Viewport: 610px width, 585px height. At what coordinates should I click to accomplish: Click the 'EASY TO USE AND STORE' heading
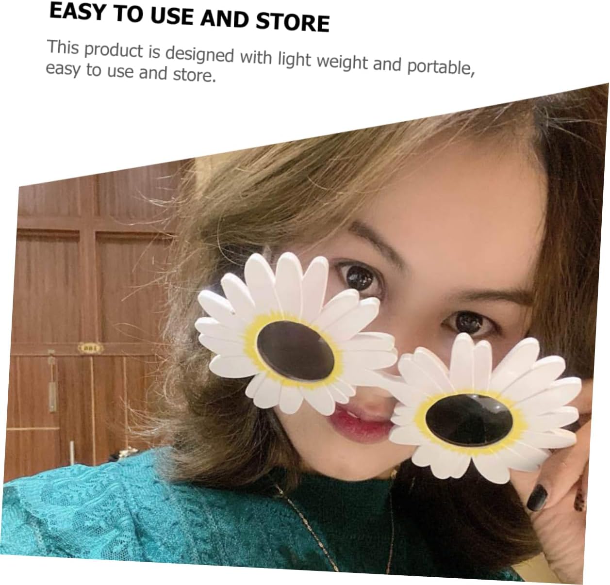pyautogui.click(x=189, y=16)
